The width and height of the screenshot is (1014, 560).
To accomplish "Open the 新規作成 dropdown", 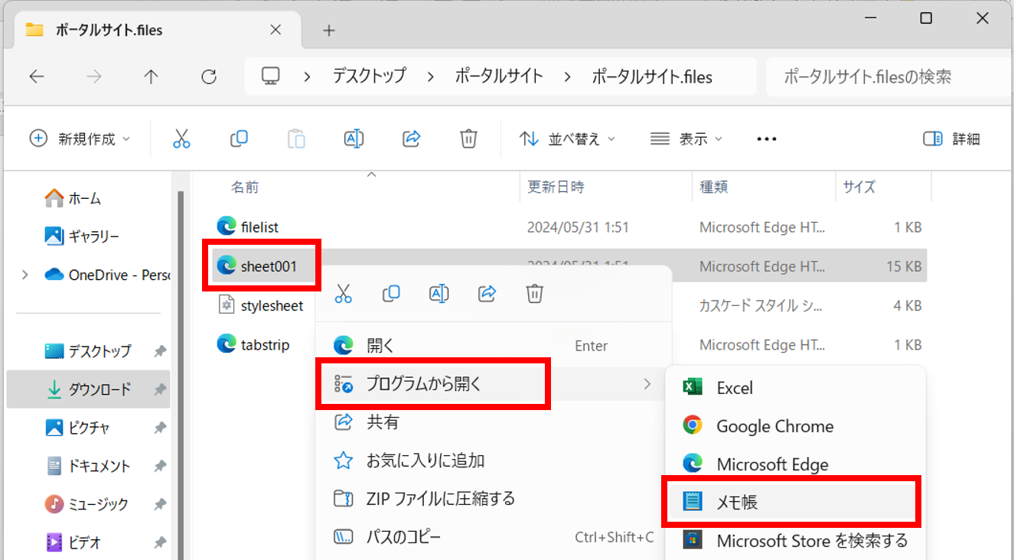I will coord(80,138).
